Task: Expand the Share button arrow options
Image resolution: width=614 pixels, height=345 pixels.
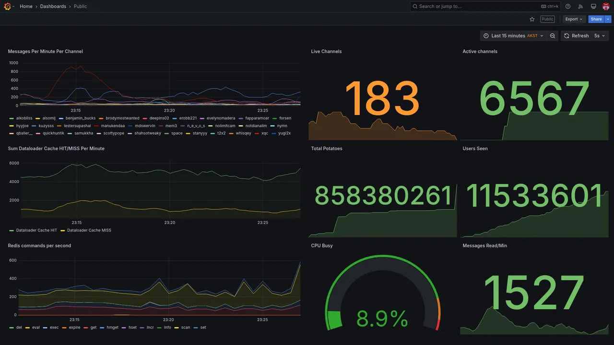Action: coord(608,19)
